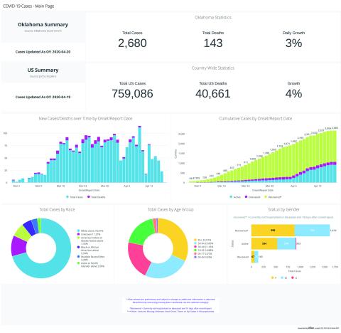
Task: Toggle the 00-04 age group legend item
Action: tap(203, 257)
